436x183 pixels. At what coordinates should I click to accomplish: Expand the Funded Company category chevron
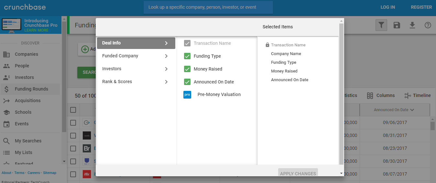[166, 56]
